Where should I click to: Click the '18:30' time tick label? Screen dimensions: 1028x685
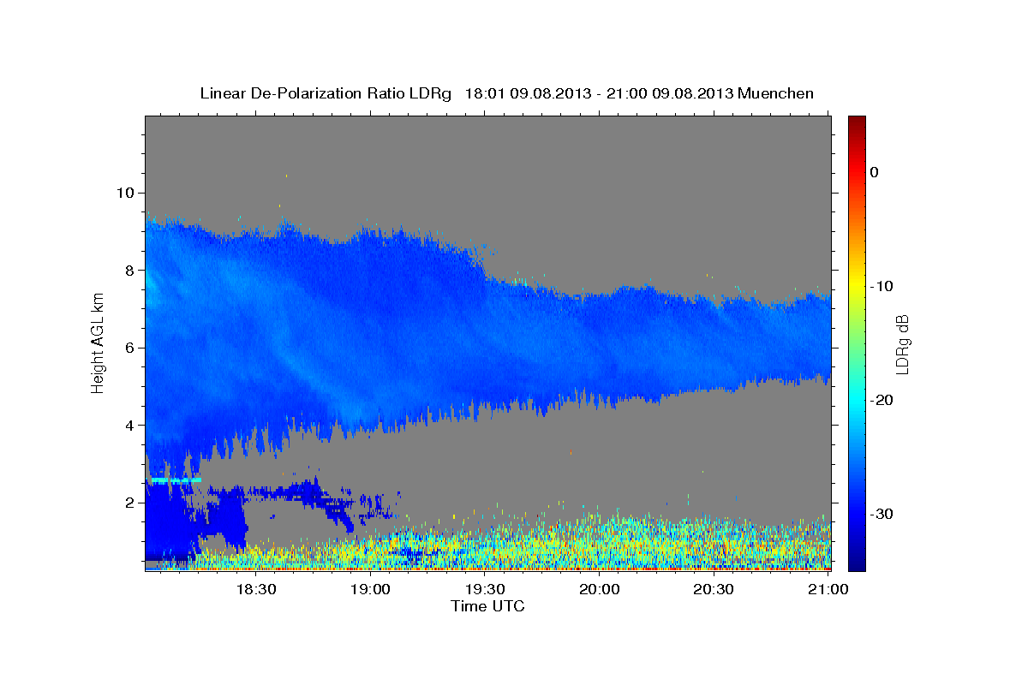[x=256, y=590]
